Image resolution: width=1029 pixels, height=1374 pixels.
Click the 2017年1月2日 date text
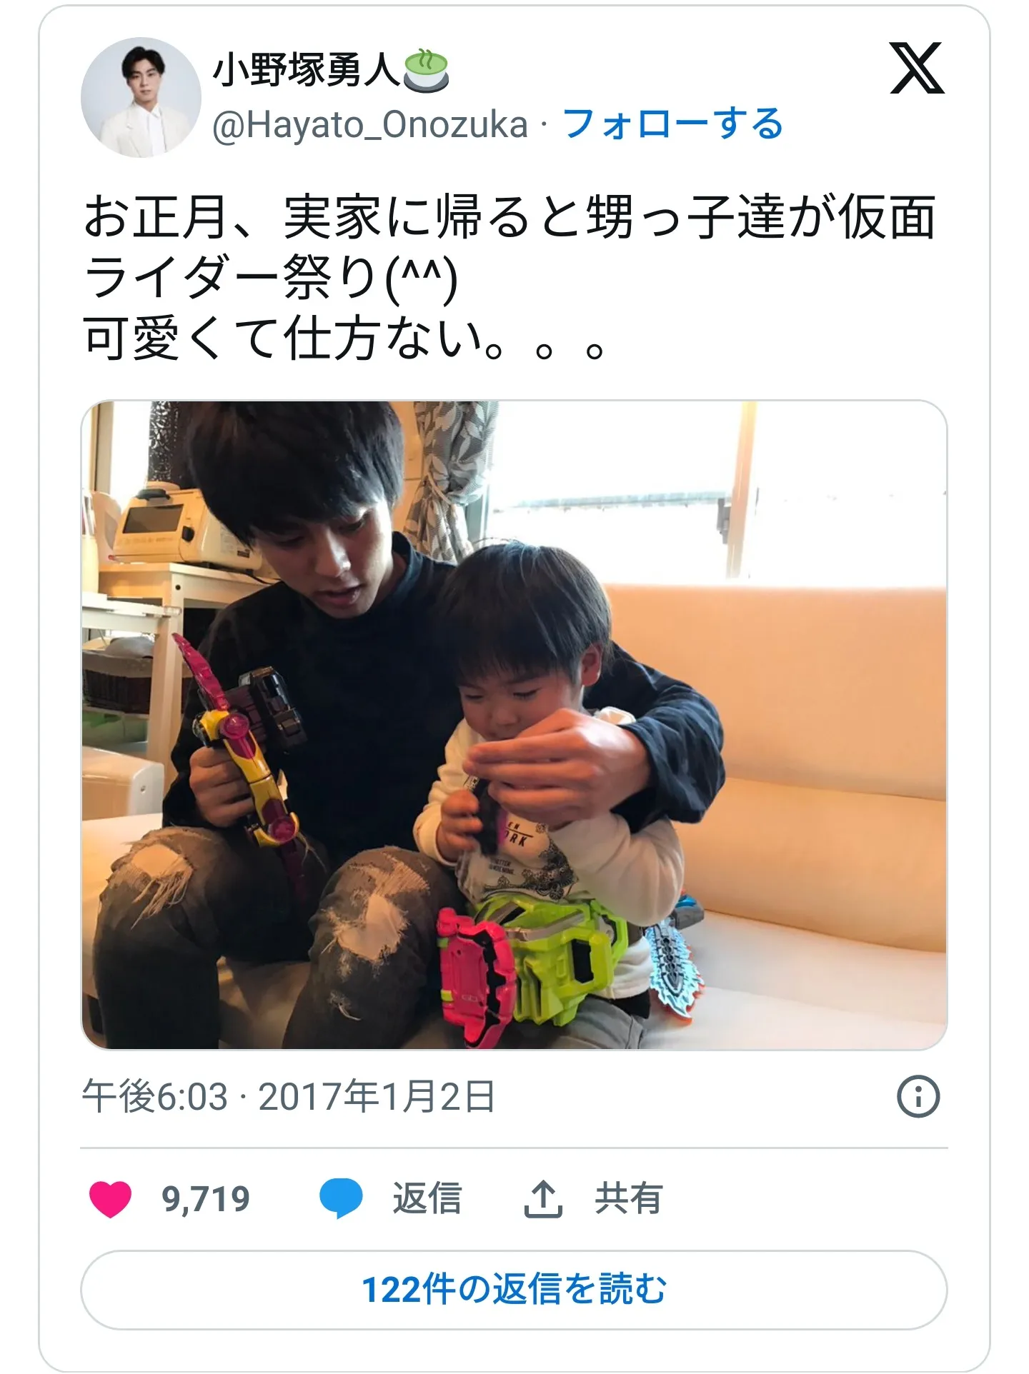pyautogui.click(x=377, y=1096)
